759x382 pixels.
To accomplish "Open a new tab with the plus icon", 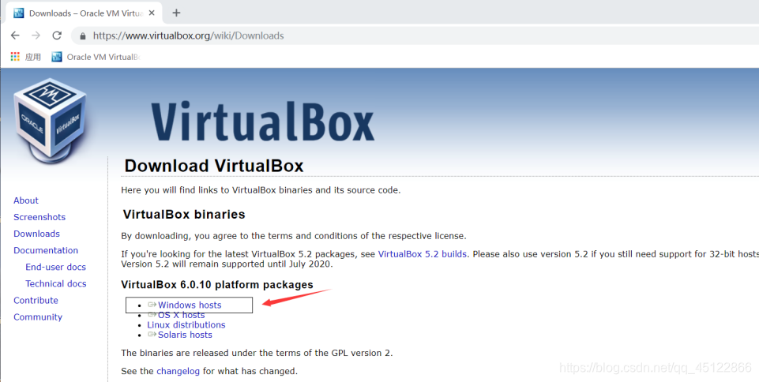I will (x=176, y=13).
